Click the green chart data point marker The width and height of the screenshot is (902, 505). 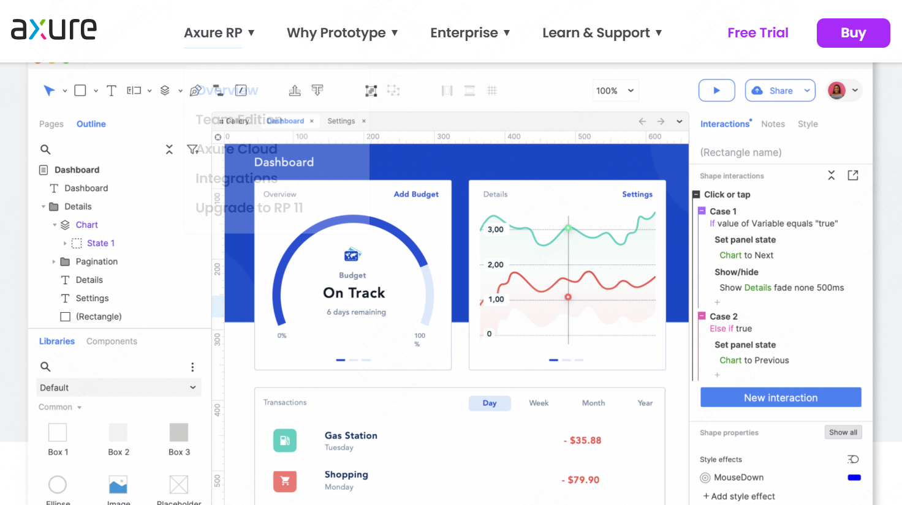tap(568, 228)
